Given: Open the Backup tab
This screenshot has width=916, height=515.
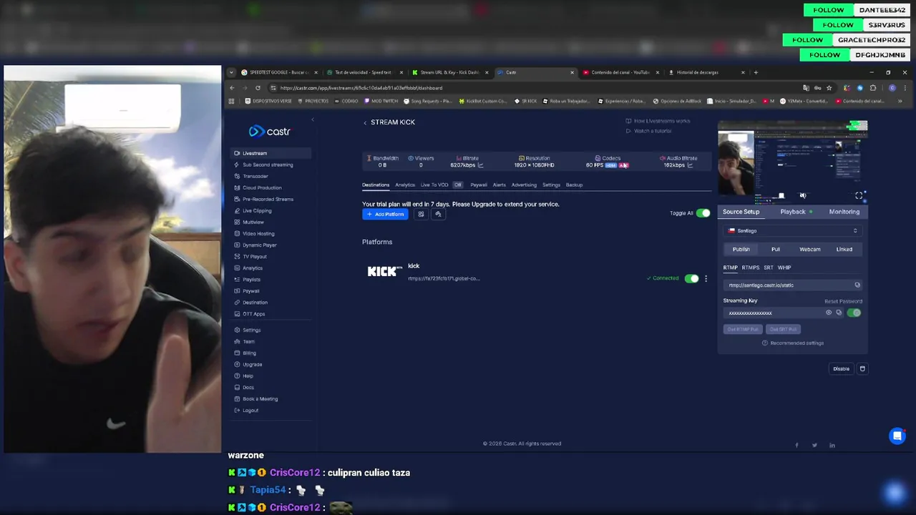Looking at the screenshot, I should point(574,185).
